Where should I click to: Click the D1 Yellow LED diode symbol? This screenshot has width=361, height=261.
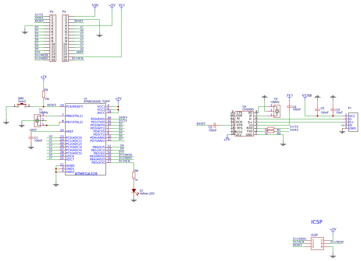pyautogui.click(x=134, y=190)
